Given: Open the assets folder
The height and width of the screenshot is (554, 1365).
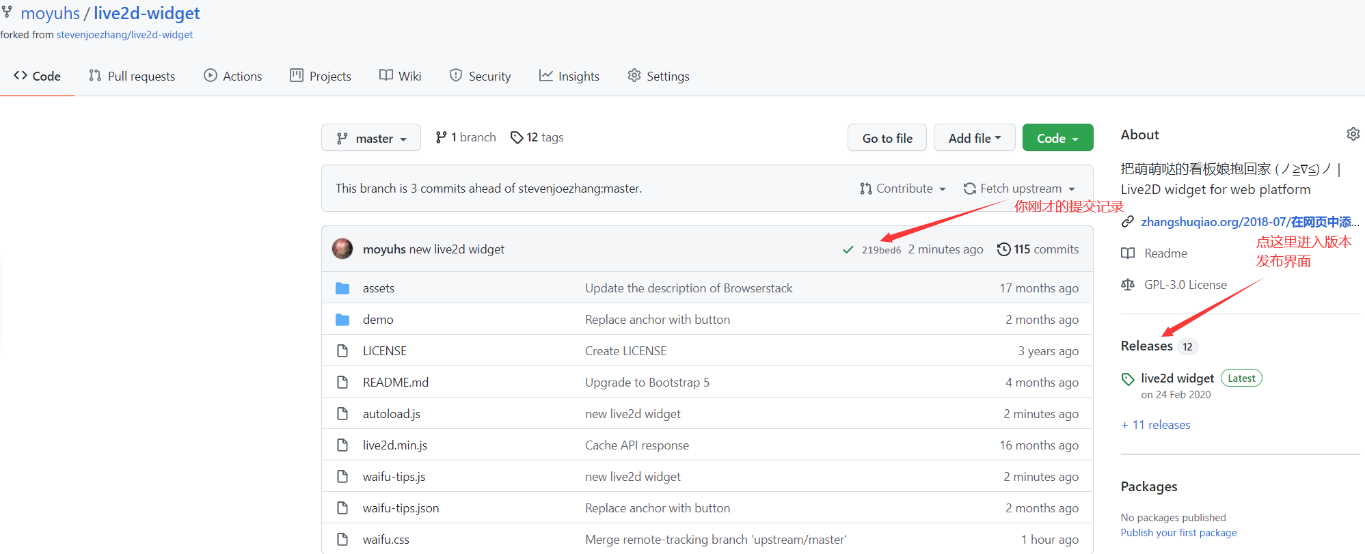Looking at the screenshot, I should point(379,288).
